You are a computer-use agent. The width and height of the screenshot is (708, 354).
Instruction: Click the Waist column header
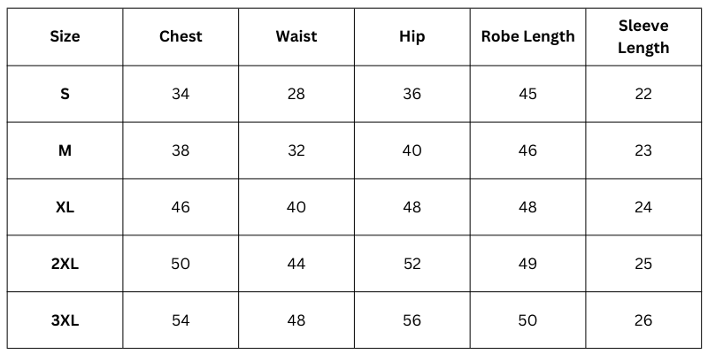pos(296,37)
